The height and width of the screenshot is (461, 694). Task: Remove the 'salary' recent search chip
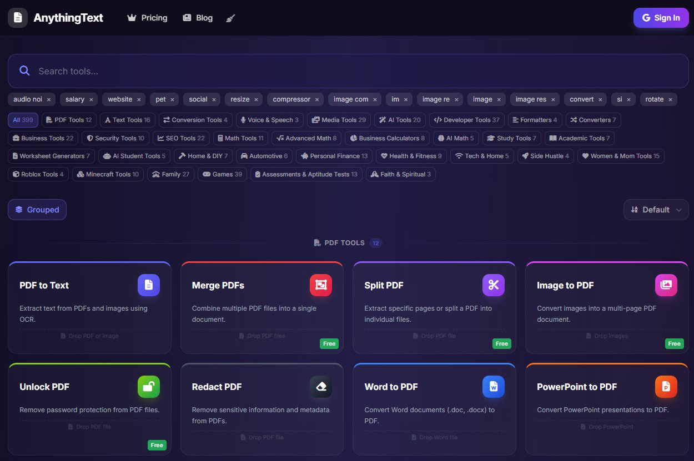91,100
